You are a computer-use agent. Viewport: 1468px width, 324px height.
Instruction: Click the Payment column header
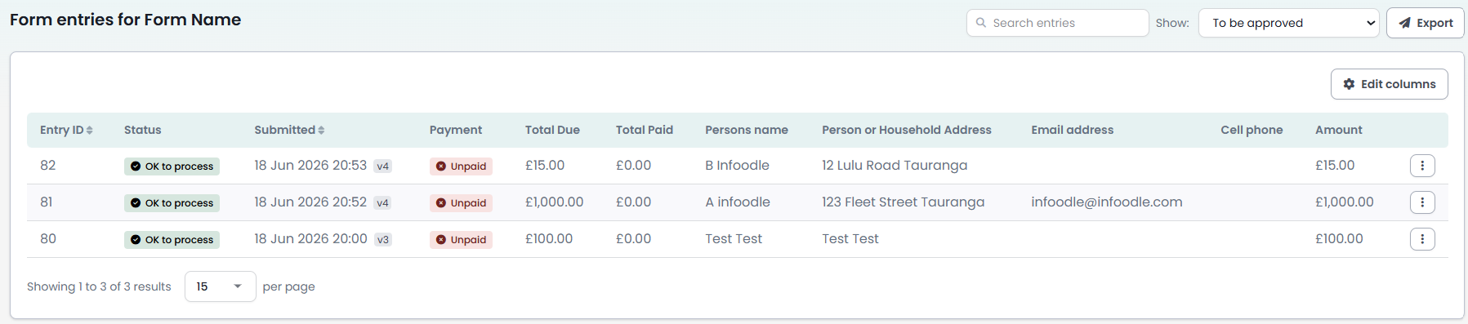[456, 130]
